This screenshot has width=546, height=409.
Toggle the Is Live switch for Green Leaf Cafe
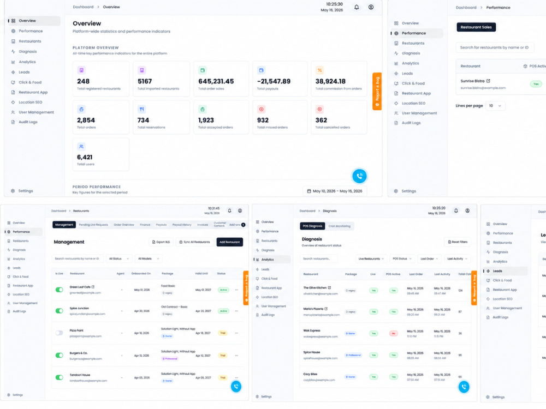pyautogui.click(x=60, y=290)
